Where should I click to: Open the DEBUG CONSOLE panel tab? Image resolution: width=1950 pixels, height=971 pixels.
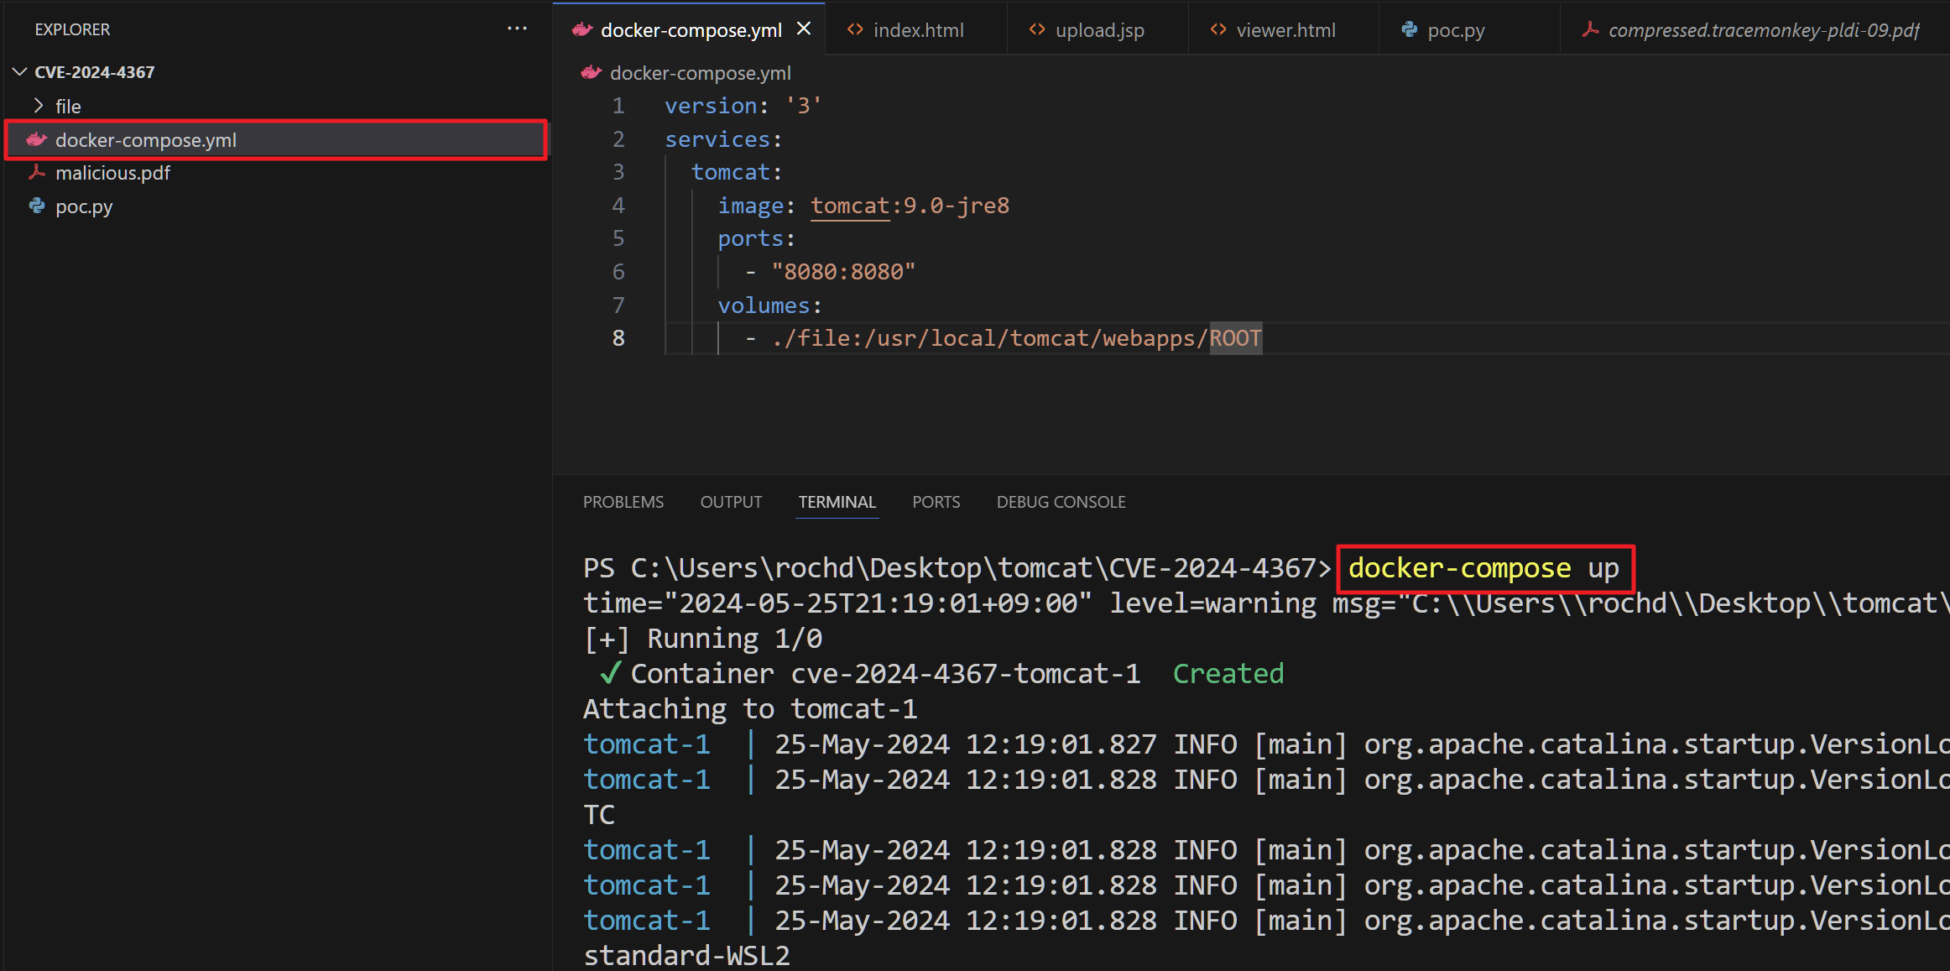pyautogui.click(x=1061, y=502)
